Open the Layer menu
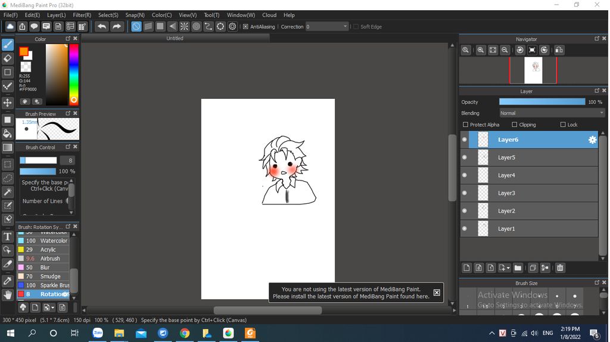The width and height of the screenshot is (610, 342). (x=57, y=15)
